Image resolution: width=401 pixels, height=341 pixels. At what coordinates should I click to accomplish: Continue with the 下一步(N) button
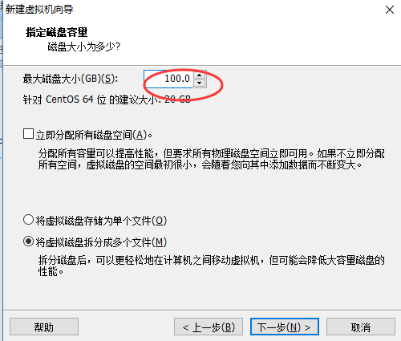pos(285,327)
